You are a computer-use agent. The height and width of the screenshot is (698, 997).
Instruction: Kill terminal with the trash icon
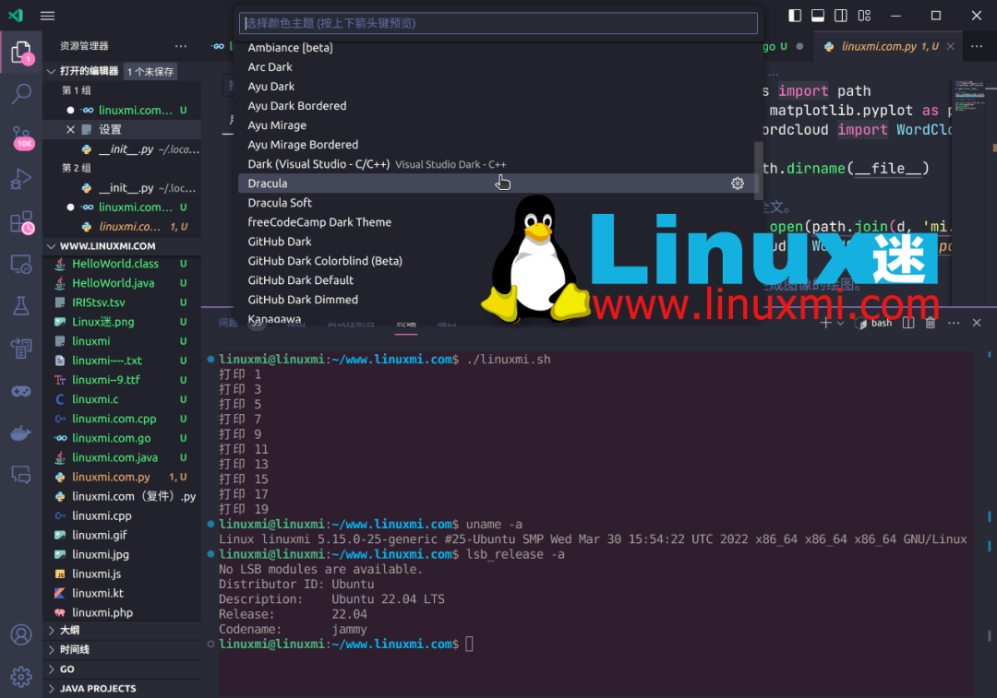931,323
